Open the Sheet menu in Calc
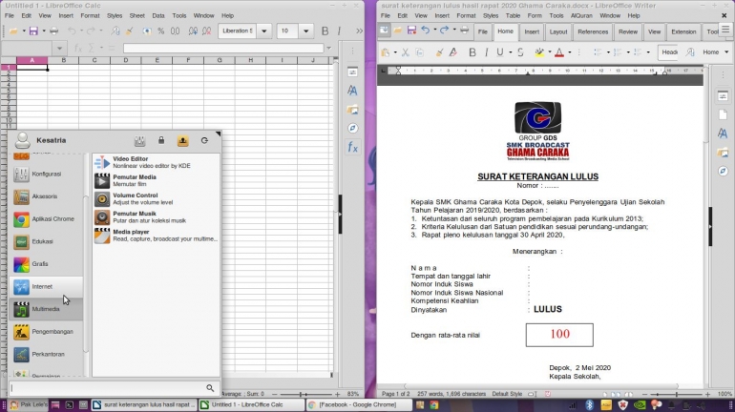This screenshot has width=735, height=412. (136, 15)
